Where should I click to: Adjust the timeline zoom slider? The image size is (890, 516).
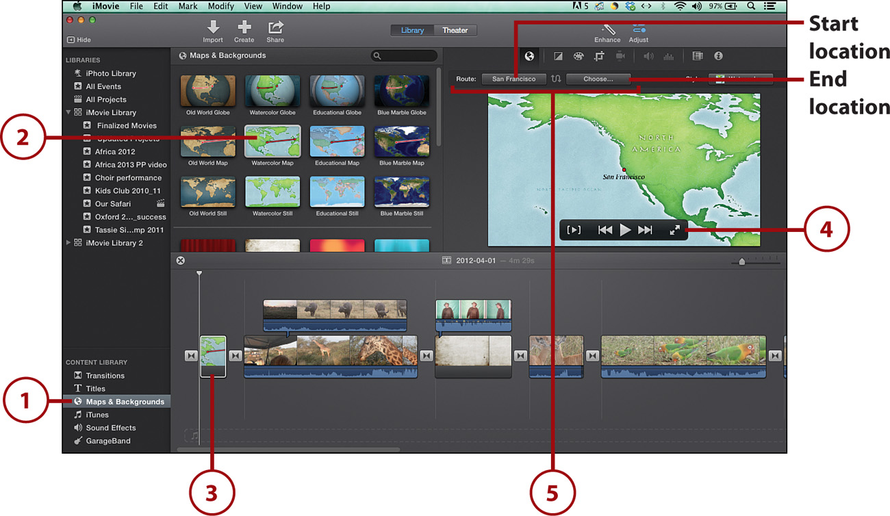point(742,261)
